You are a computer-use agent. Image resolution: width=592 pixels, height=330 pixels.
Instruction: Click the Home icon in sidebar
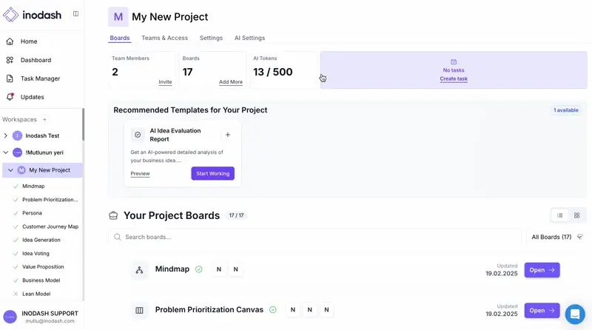tap(10, 41)
